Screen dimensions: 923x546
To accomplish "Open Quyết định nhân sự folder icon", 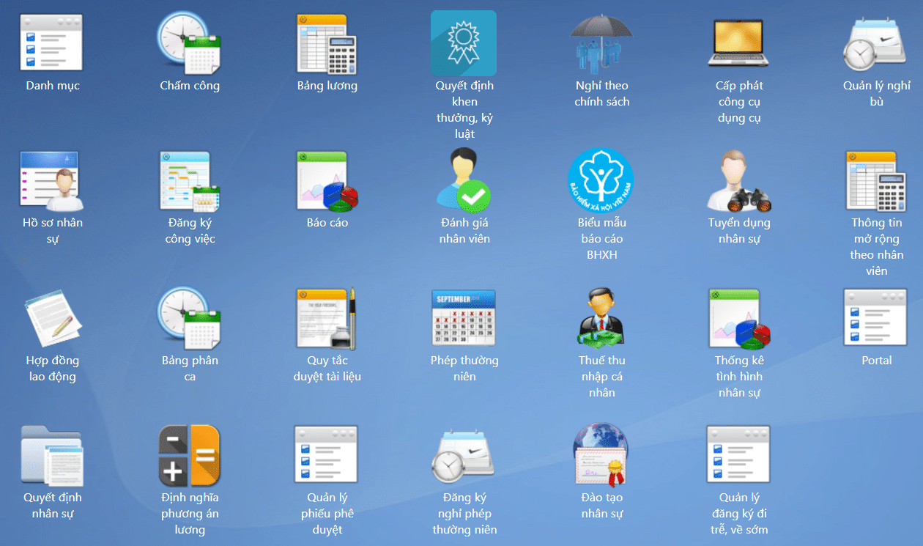I will pos(52,455).
